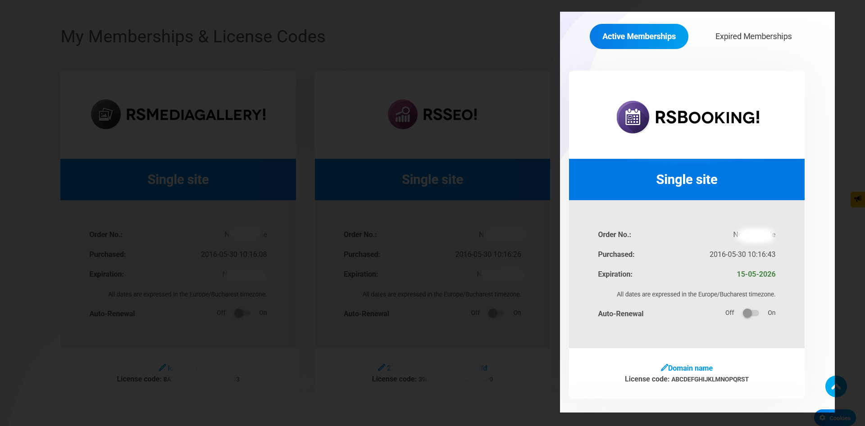Click the pencil edit icon under RSSeo
Image resolution: width=865 pixels, height=426 pixels.
381,368
